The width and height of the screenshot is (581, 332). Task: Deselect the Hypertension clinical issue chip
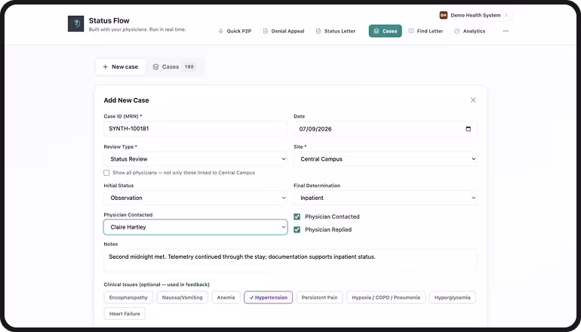coord(269,297)
